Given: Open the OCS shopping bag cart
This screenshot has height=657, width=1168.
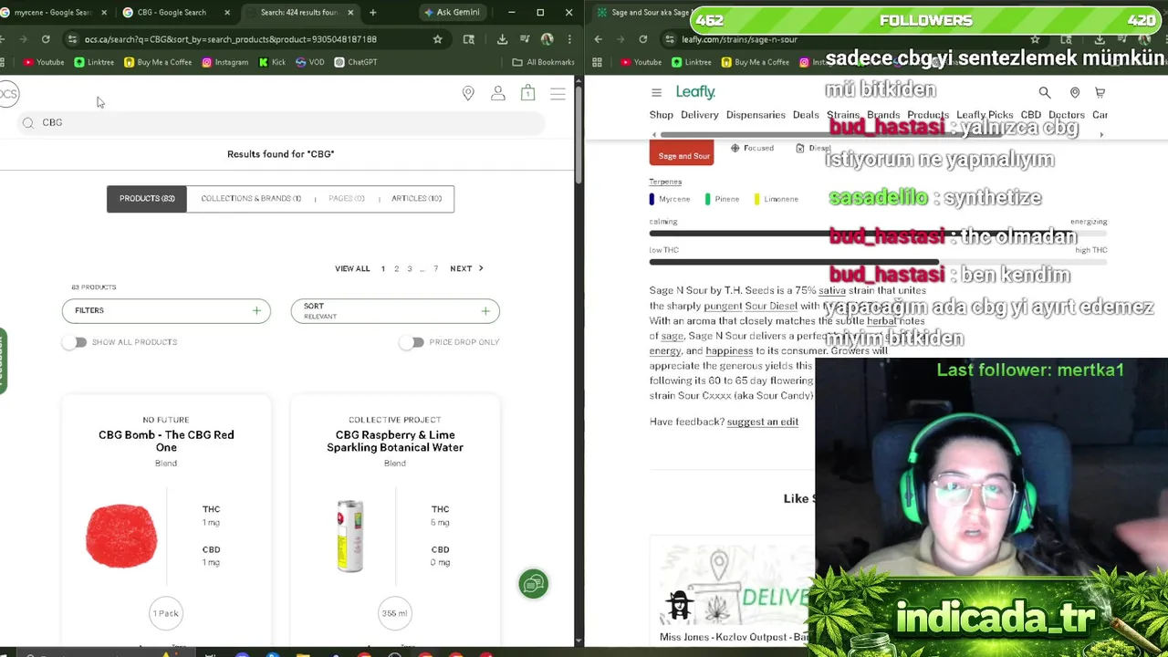Looking at the screenshot, I should [527, 93].
